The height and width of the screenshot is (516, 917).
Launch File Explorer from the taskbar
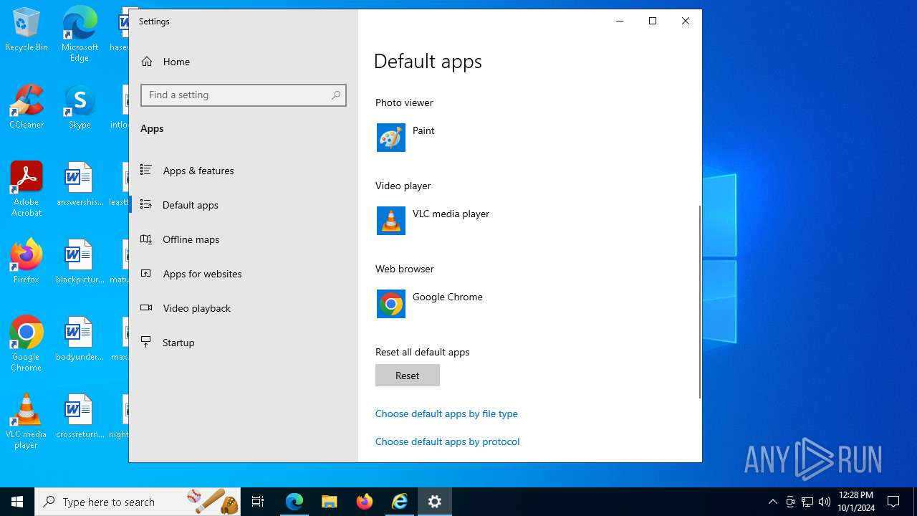pos(330,502)
